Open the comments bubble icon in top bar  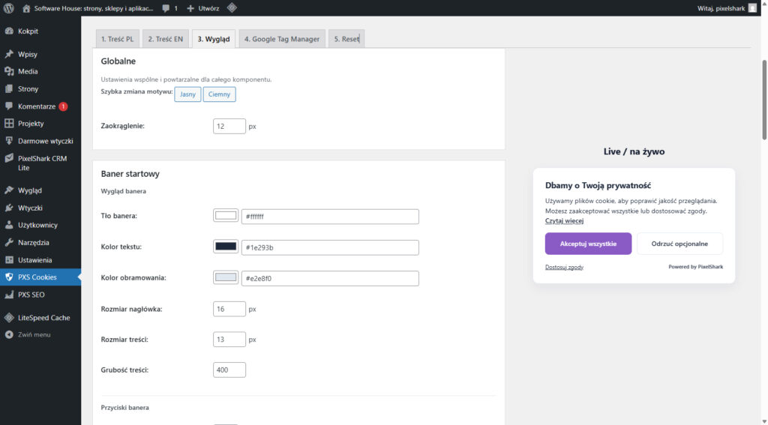[x=166, y=8]
